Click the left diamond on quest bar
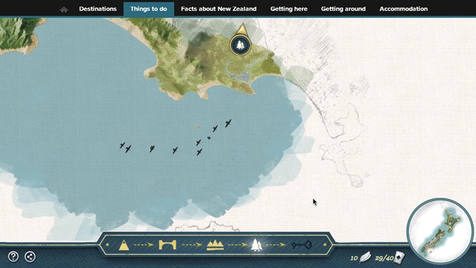 point(107,244)
